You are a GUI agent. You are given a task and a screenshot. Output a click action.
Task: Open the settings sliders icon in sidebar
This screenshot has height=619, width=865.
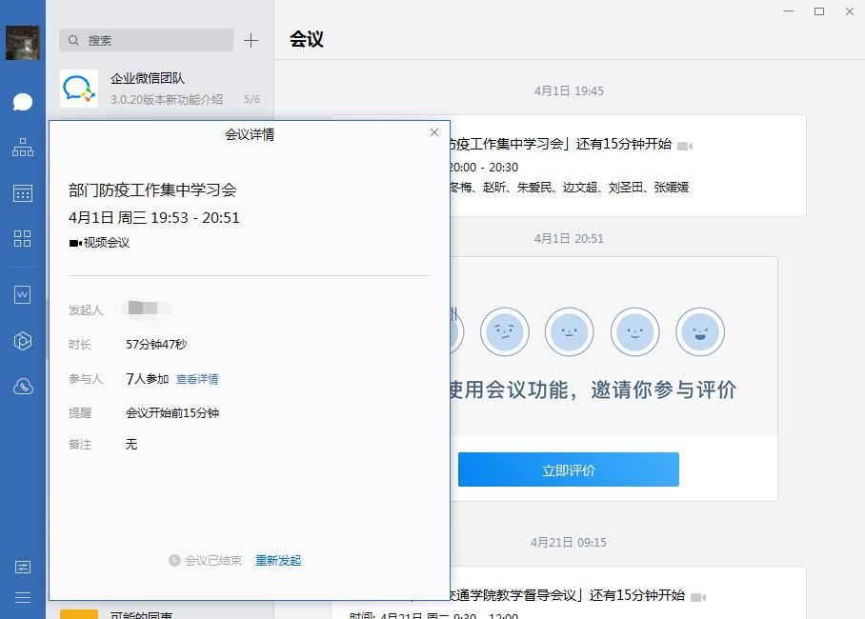click(23, 567)
